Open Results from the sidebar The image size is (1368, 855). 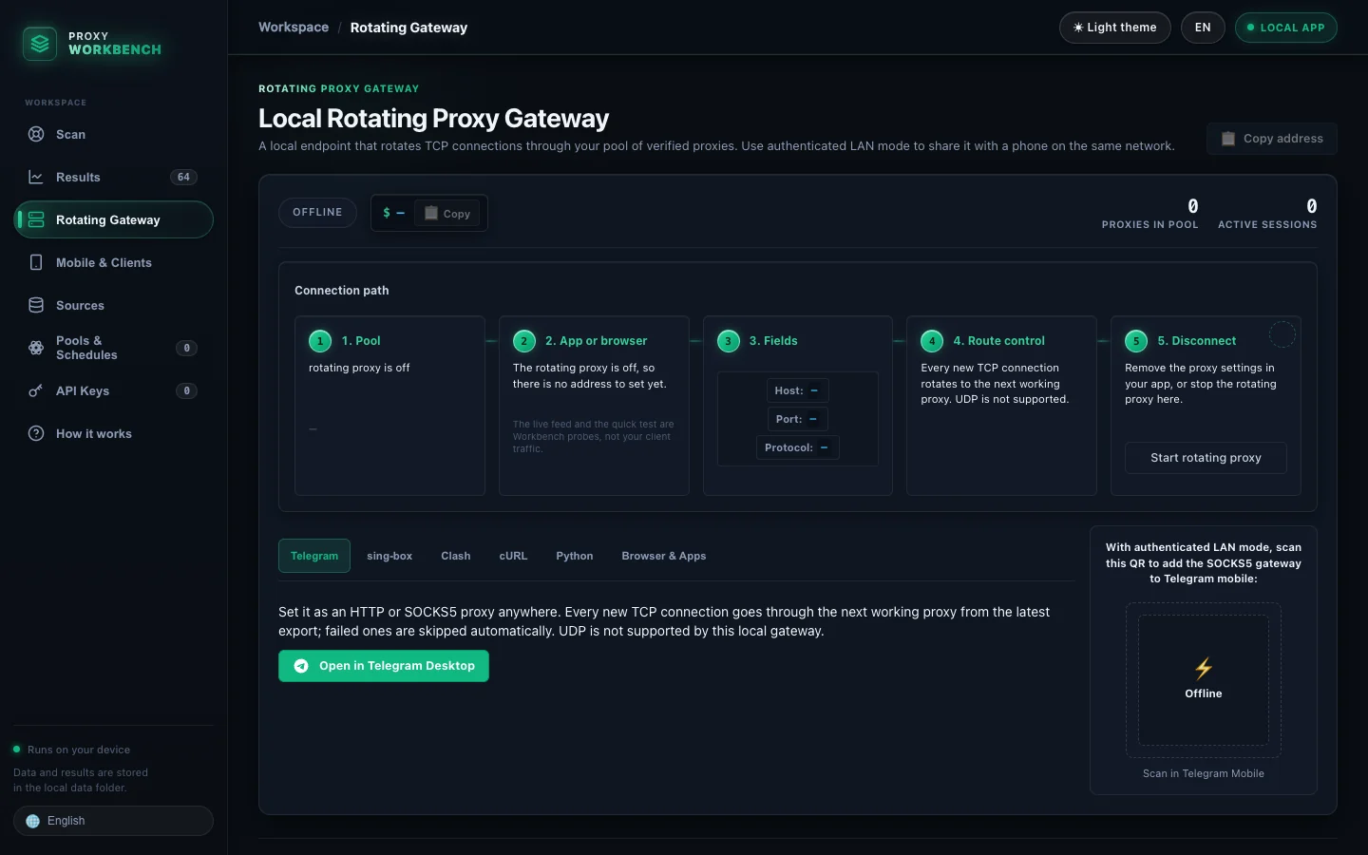coord(113,177)
